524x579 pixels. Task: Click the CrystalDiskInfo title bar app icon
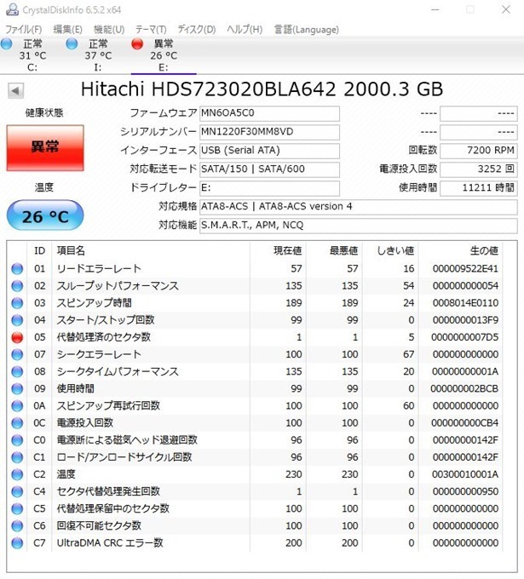(12, 9)
